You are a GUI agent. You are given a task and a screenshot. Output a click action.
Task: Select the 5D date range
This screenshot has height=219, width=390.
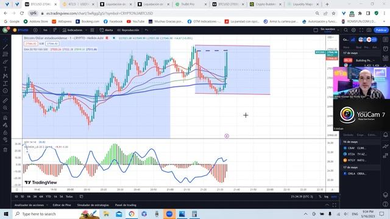click(23, 196)
